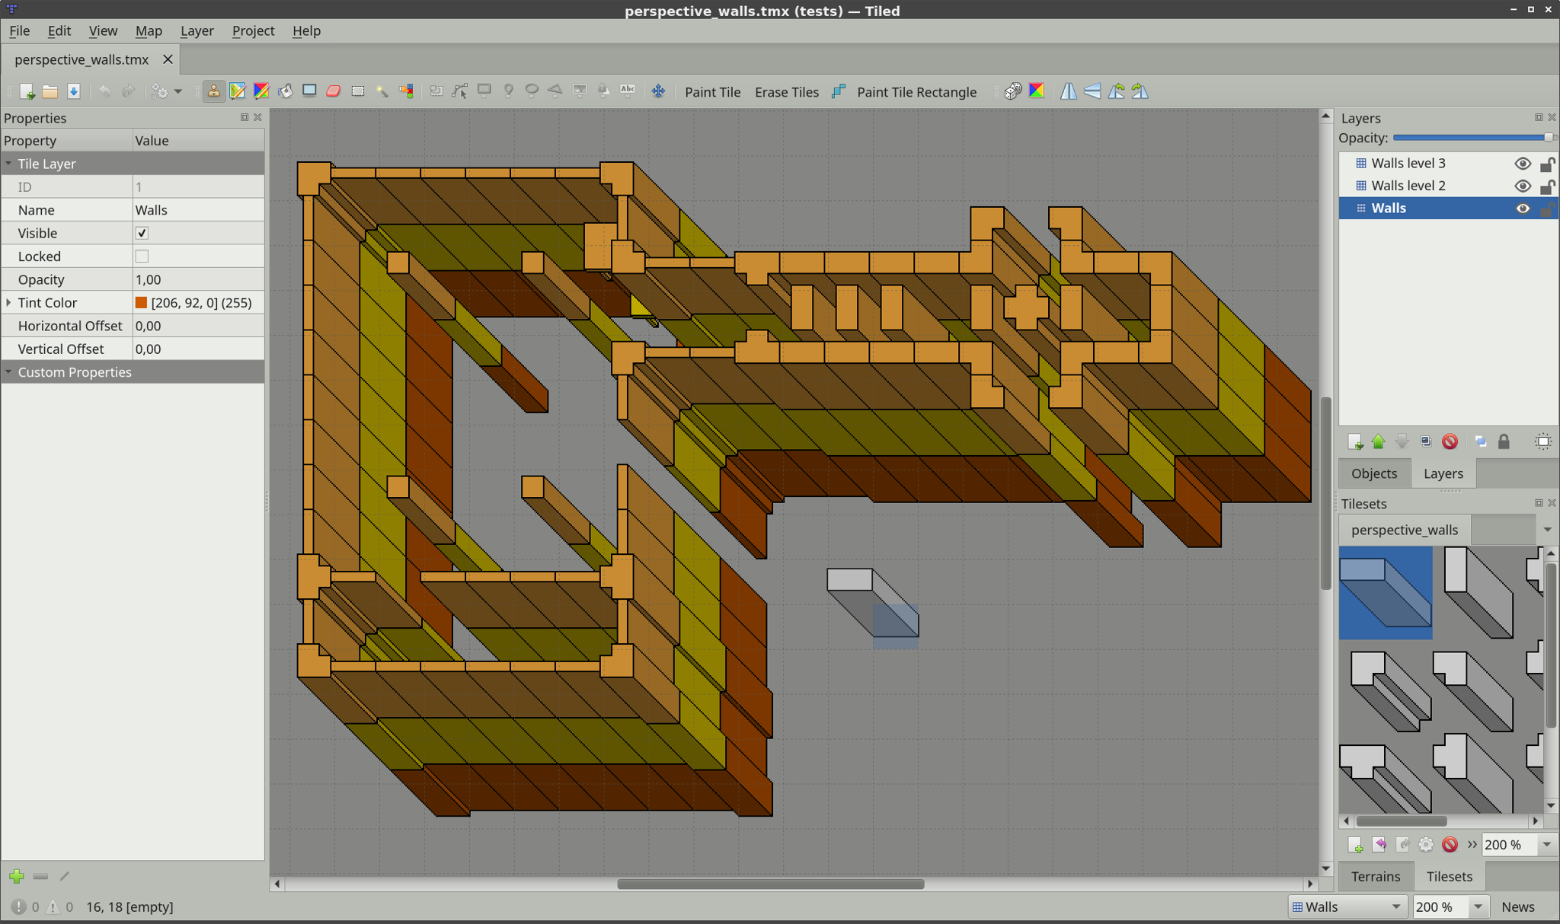Toggle lock on the Walls layer
Screen dimensions: 1560x924
pos(1547,209)
